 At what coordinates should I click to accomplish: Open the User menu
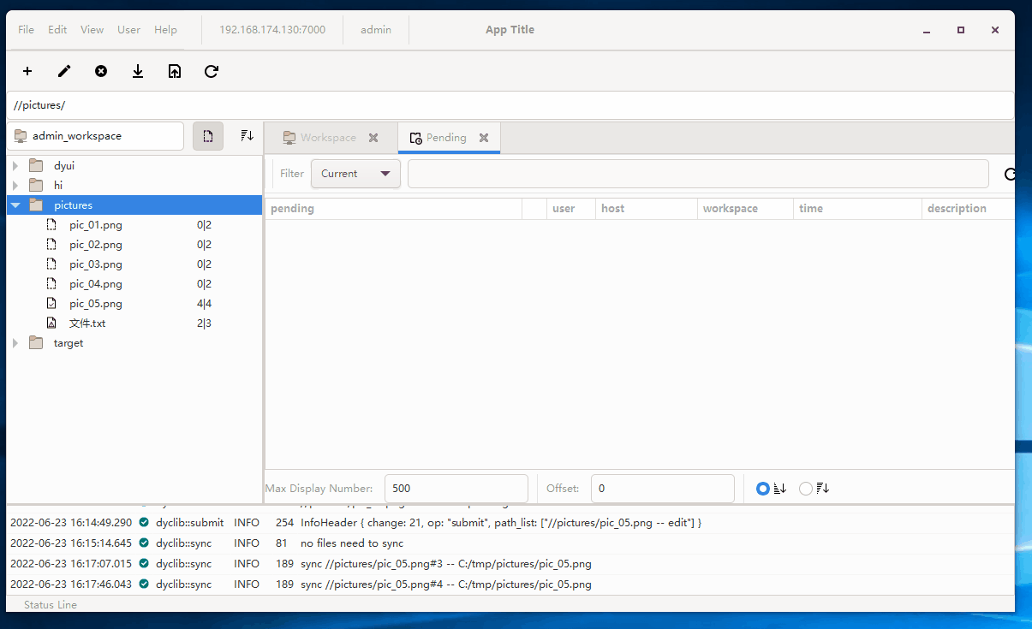tap(128, 30)
